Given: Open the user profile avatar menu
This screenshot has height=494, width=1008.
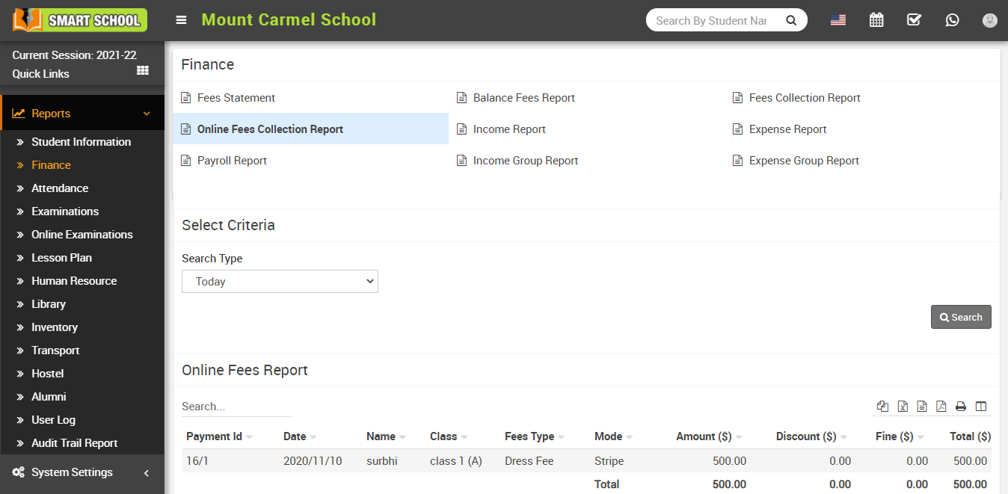Looking at the screenshot, I should click(x=990, y=20).
